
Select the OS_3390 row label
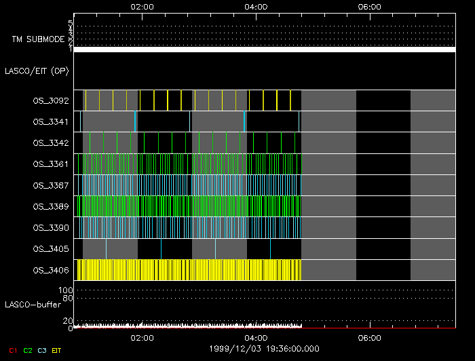click(51, 227)
